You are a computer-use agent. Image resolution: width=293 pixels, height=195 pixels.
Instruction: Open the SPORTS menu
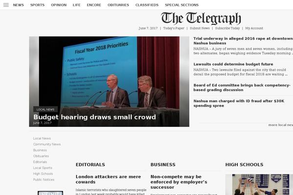click(x=38, y=5)
